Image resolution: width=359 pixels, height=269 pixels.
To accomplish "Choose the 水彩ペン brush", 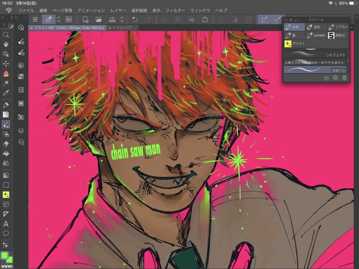I will (315, 70).
